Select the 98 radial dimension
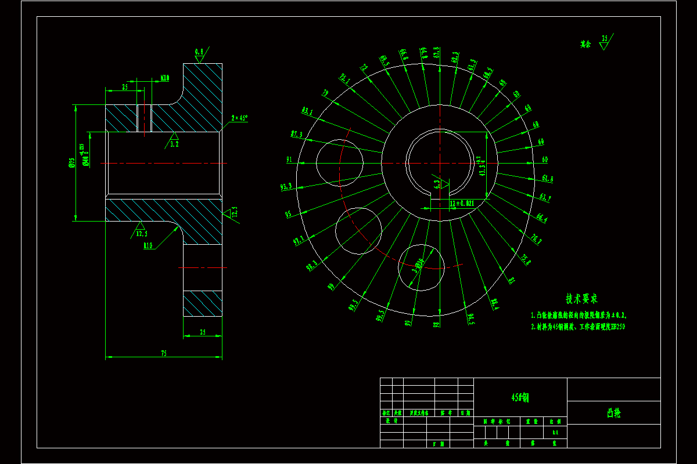Screen dimensions: 697x464 [436, 325]
